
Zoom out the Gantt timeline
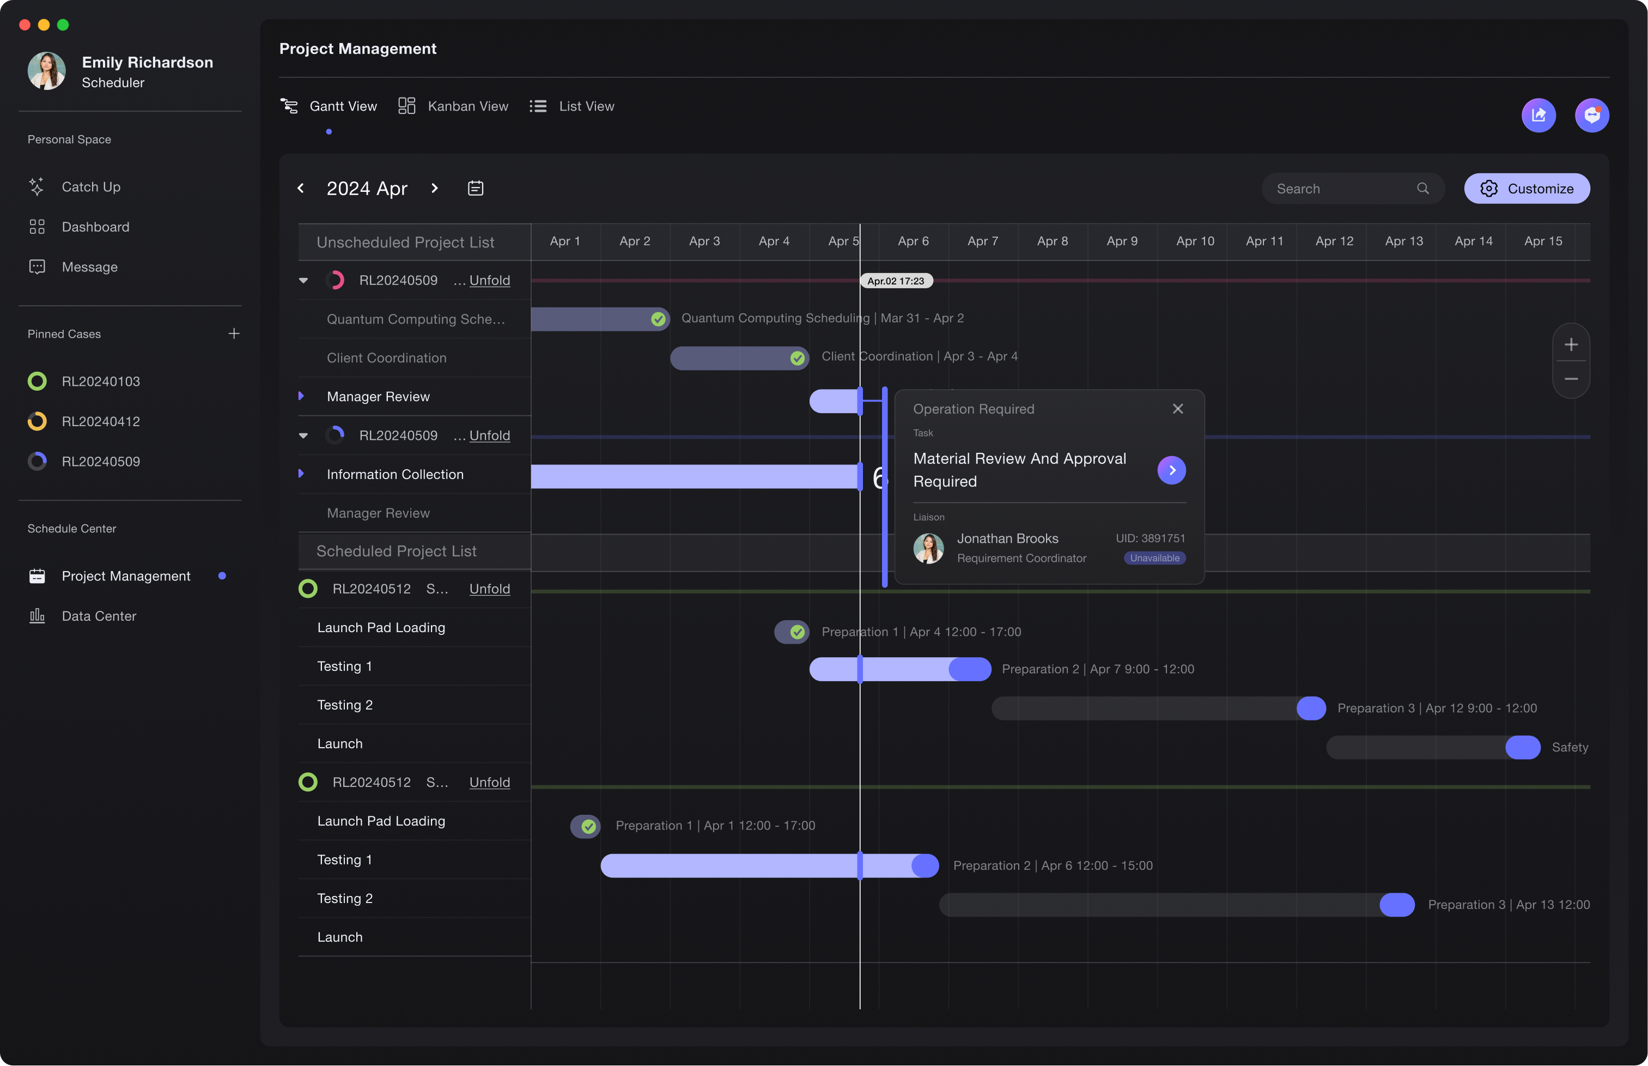(1571, 379)
